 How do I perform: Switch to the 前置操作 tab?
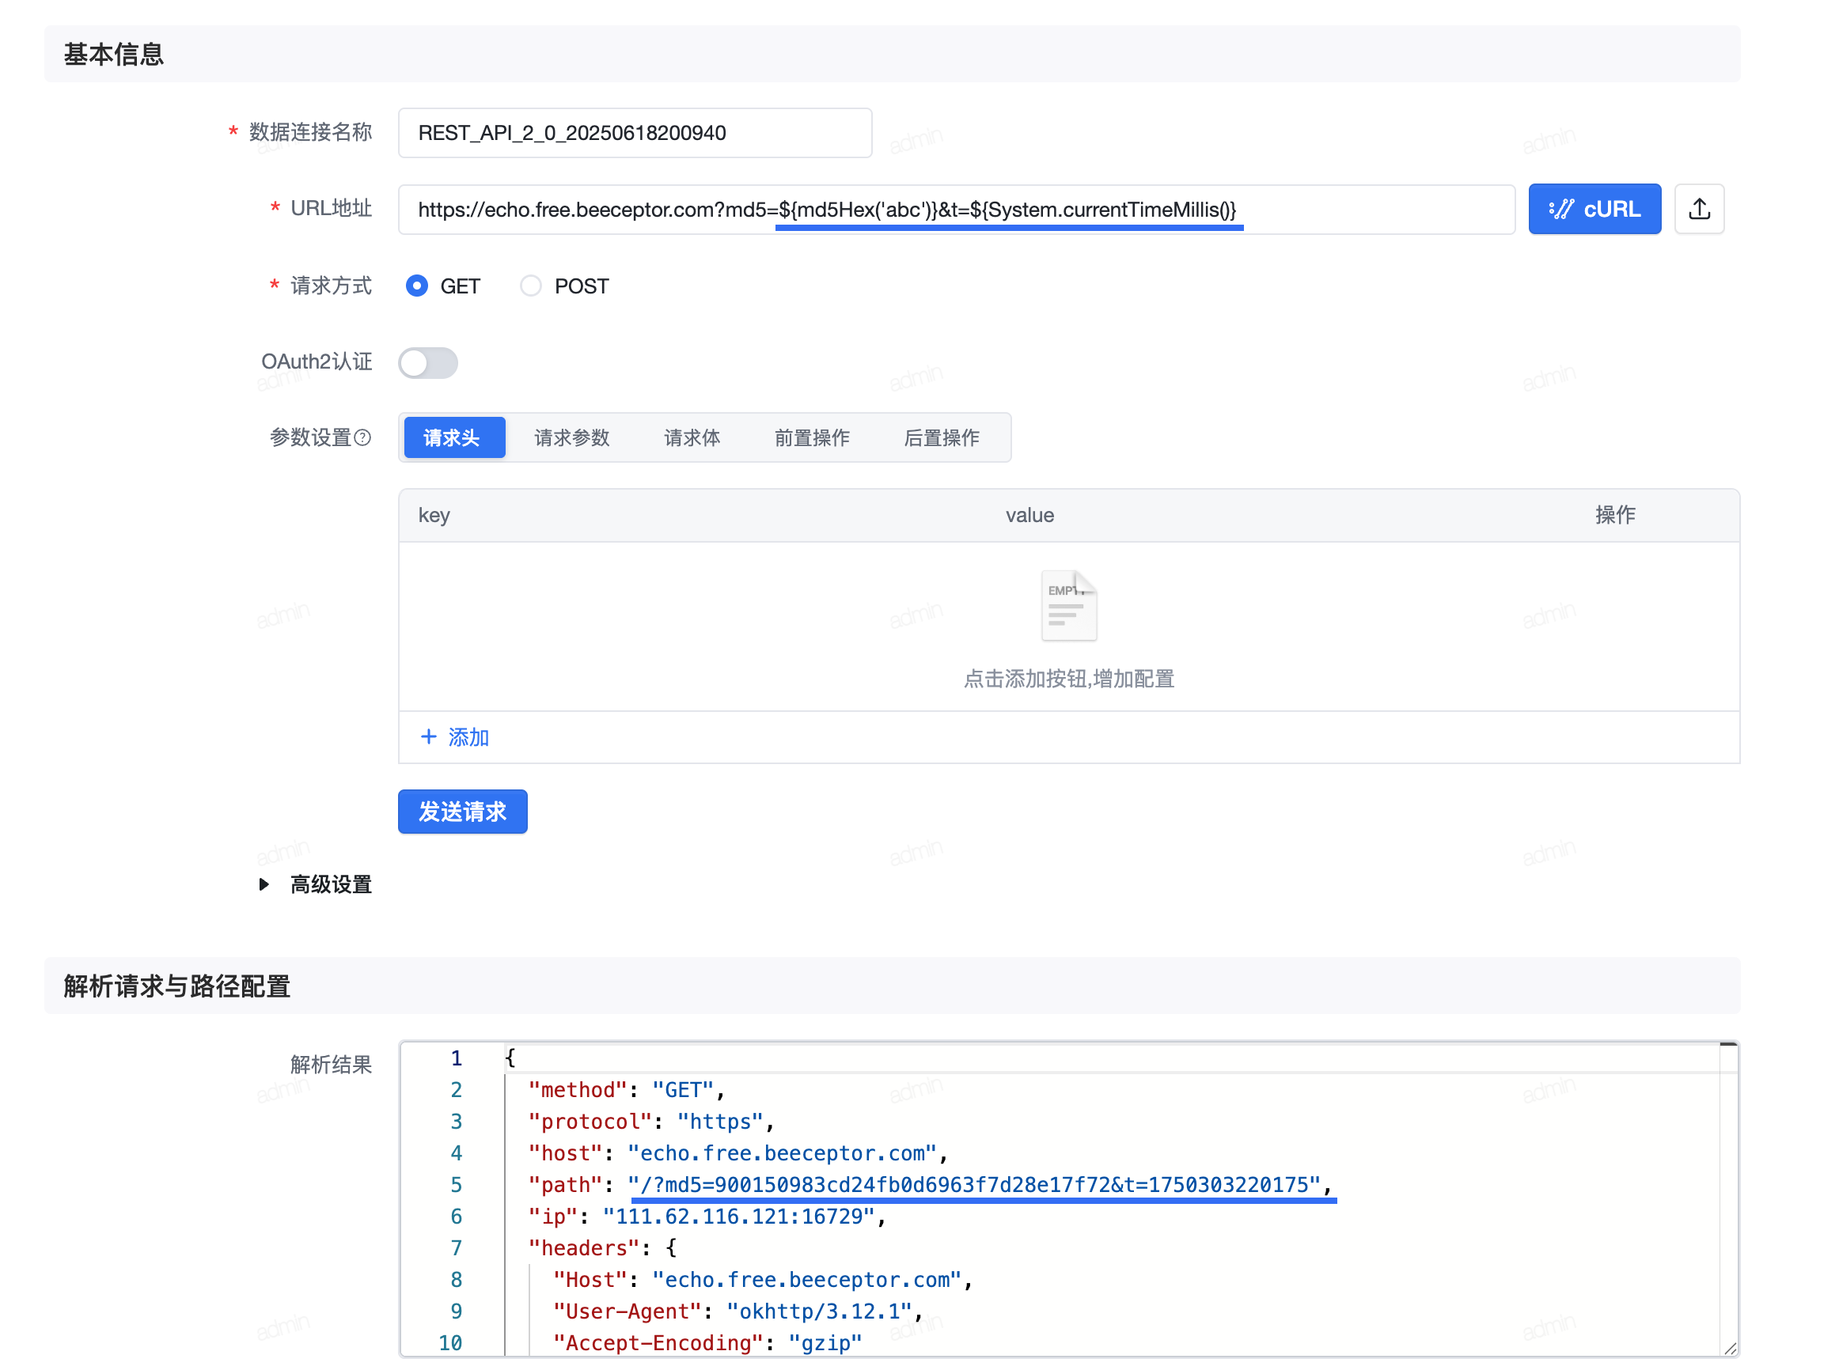point(811,437)
